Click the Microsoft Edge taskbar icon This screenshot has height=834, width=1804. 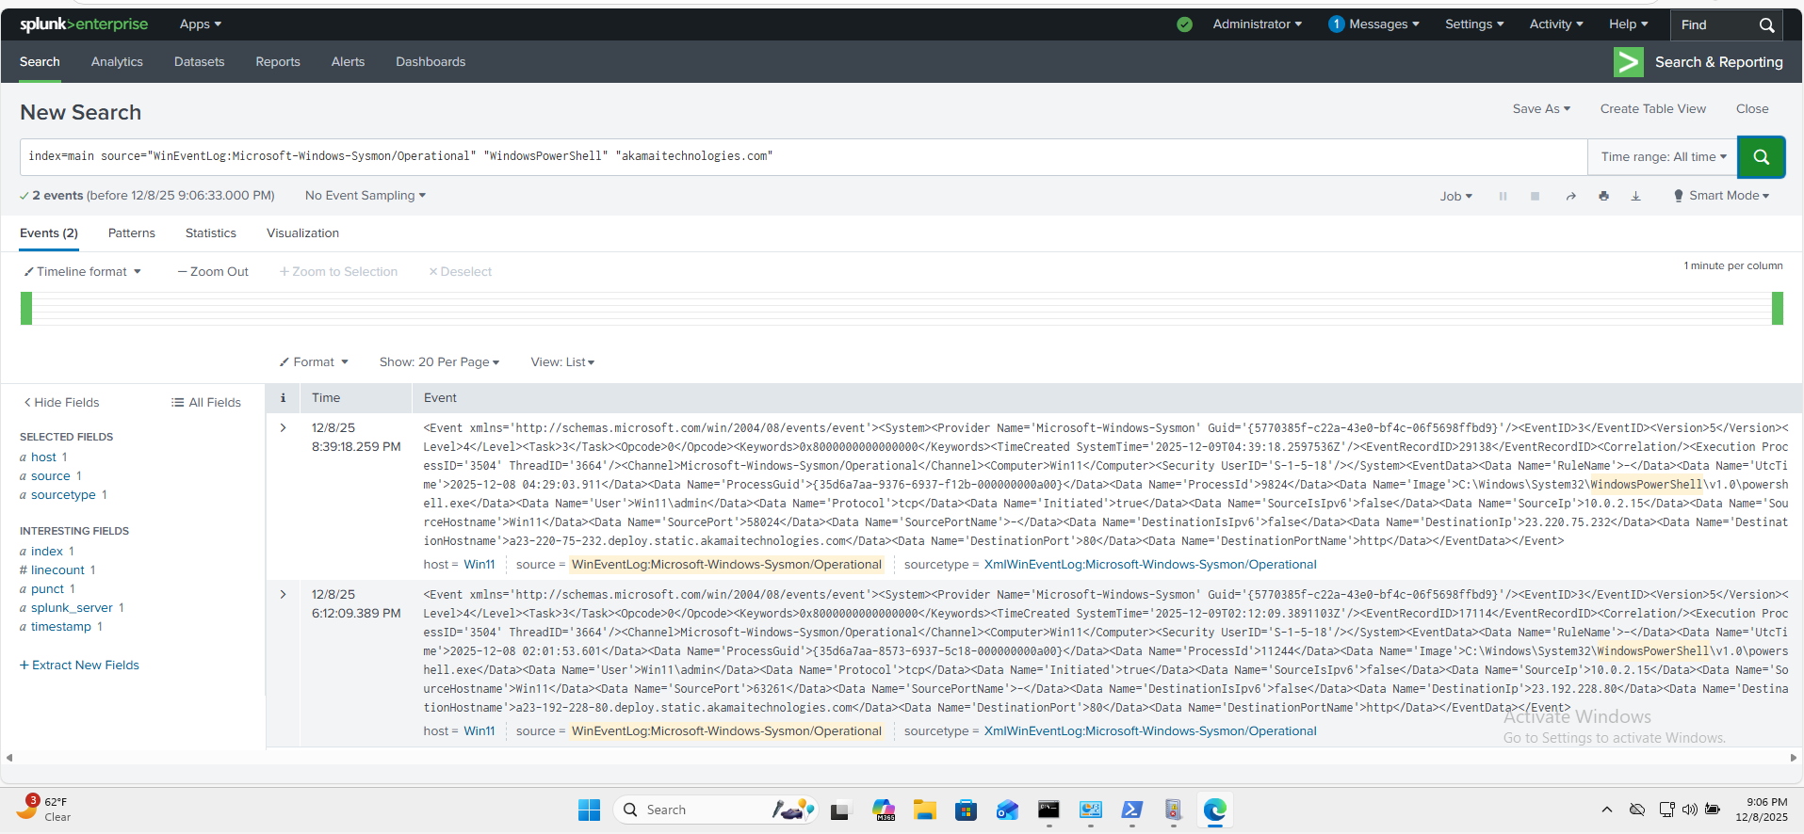1214,810
